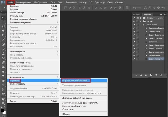This screenshot has height=117, width=168.
Task: Collapse the Carbon promo action
Action: [x=144, y=25]
